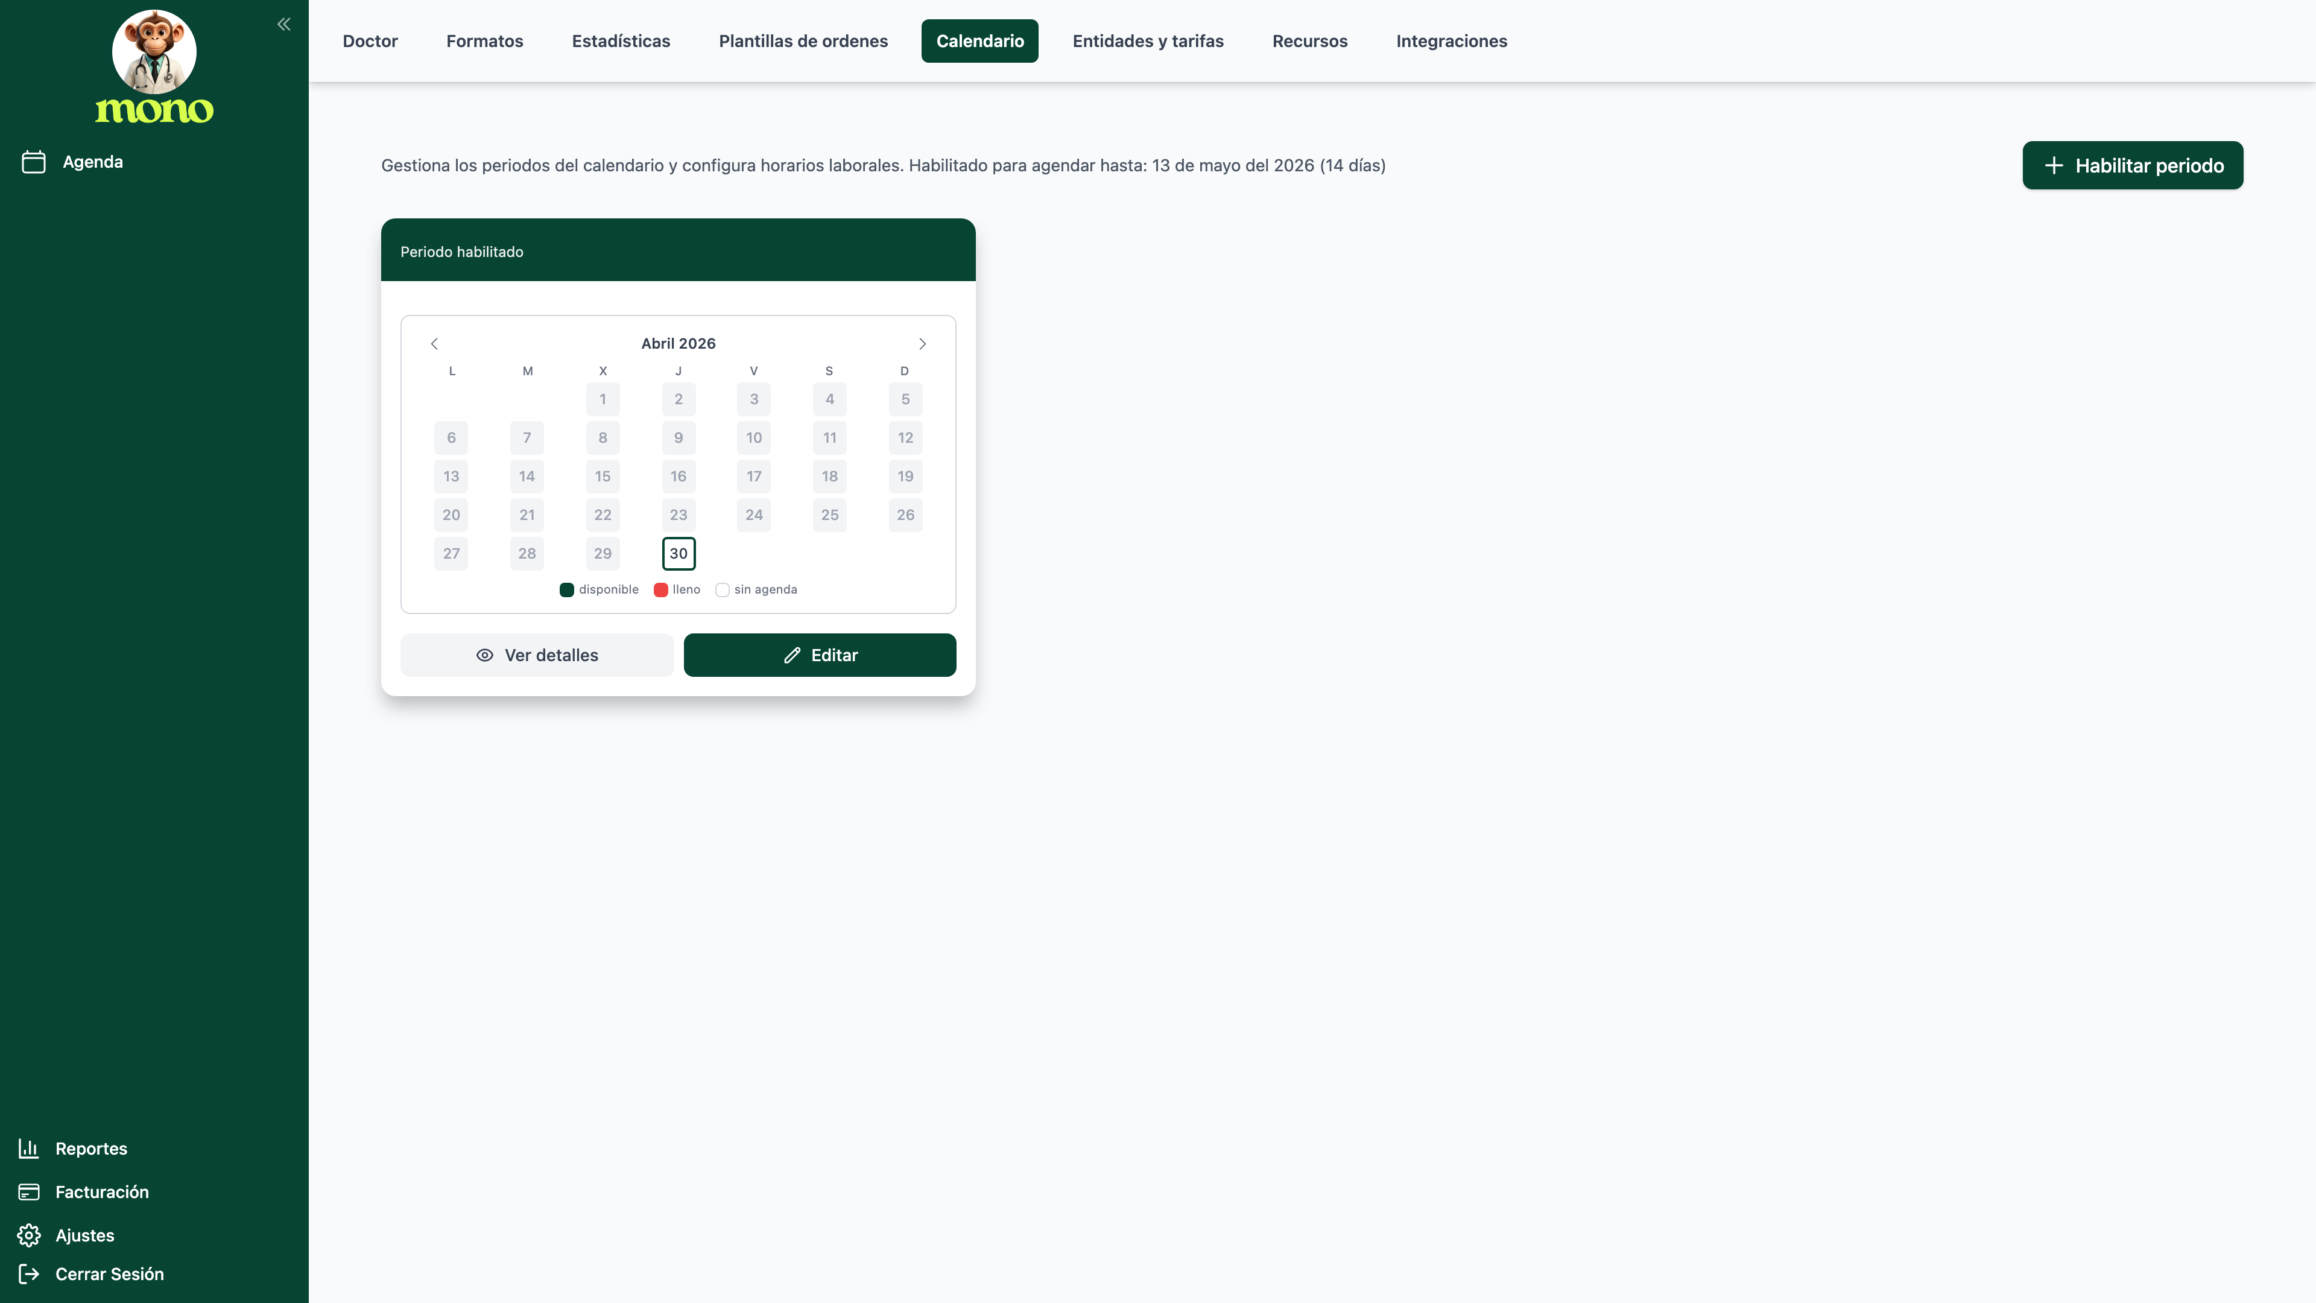The height and width of the screenshot is (1303, 2316).
Task: Select day 1 in April calendar
Action: (603, 399)
